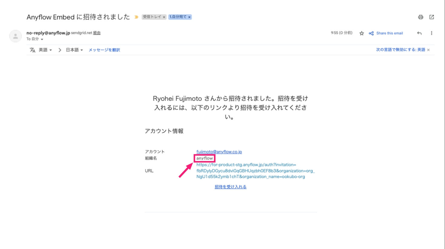
Task: Print this email with the printer icon
Action: click(x=420, y=17)
